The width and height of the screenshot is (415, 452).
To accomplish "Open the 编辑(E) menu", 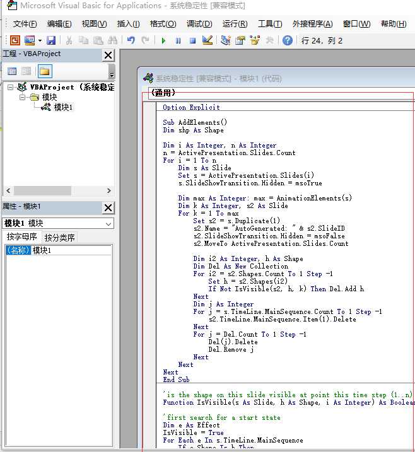I will tap(59, 23).
